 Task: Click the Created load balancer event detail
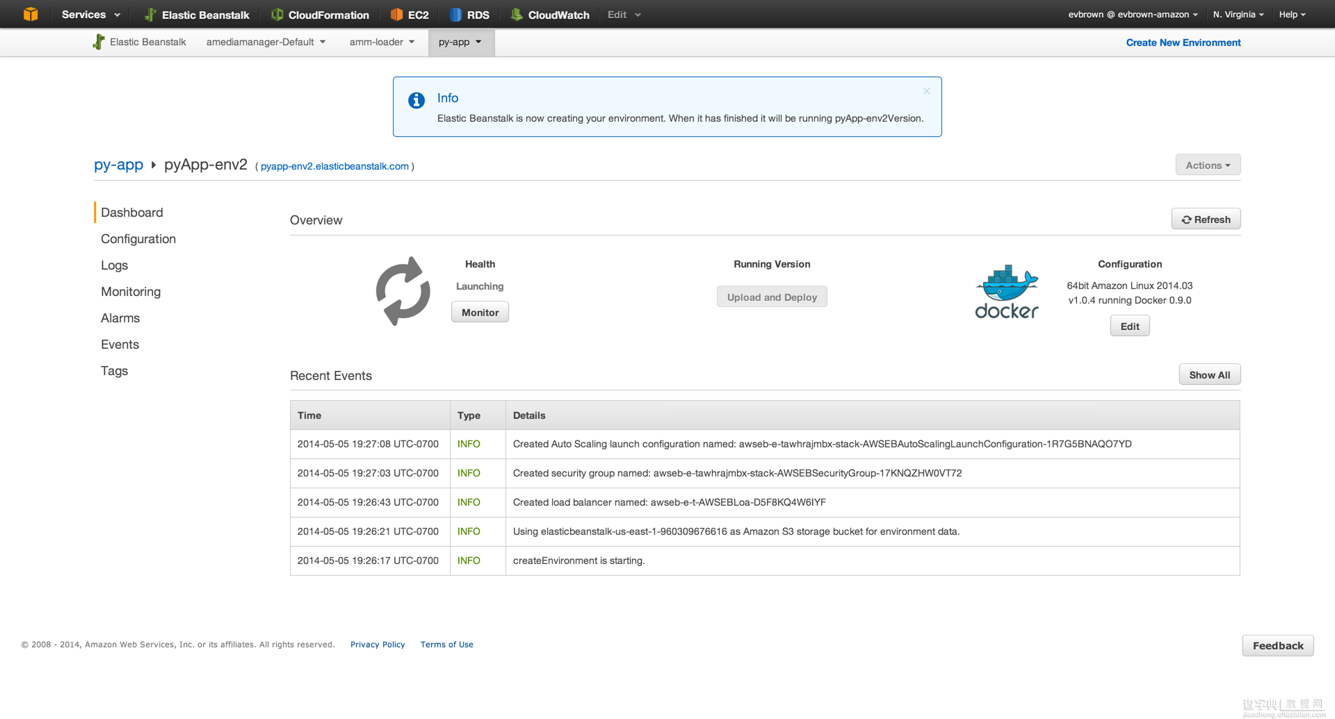click(669, 502)
